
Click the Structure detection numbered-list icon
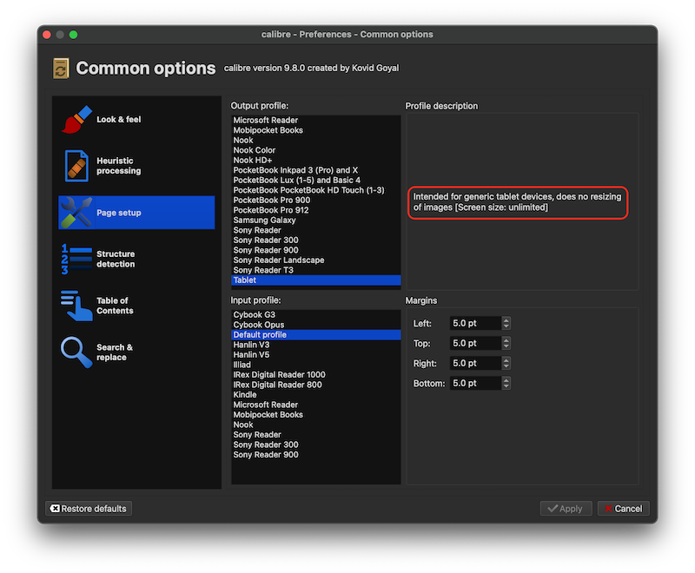[76, 259]
